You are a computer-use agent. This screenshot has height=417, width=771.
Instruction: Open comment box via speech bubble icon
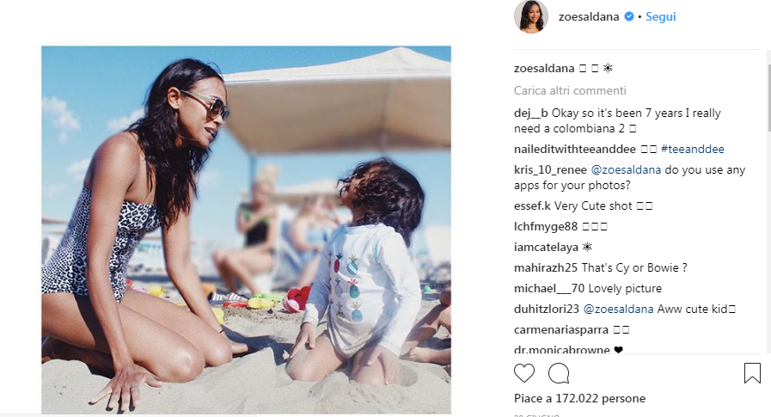(x=559, y=374)
